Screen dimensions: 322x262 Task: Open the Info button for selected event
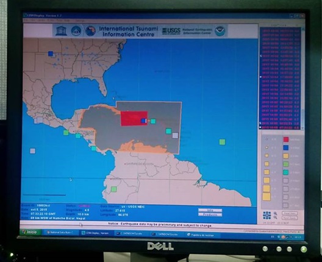point(210,210)
